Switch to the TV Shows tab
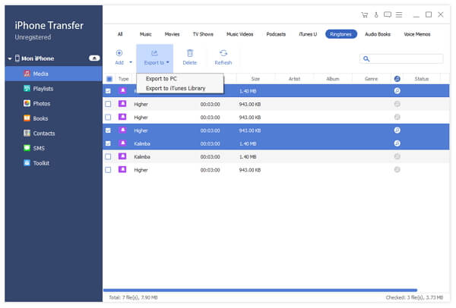This screenshot has height=308, width=456. 203,34
